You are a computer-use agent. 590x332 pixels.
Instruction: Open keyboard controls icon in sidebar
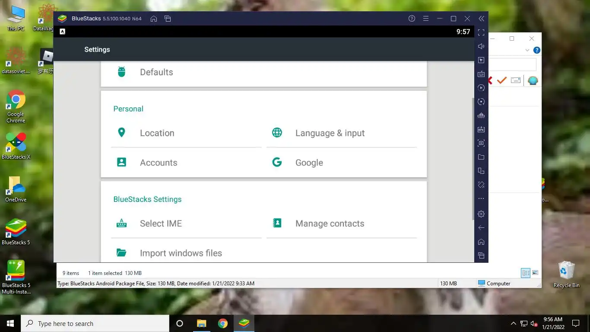point(481,74)
